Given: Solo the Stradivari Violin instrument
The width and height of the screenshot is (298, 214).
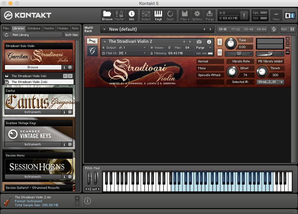Looking at the screenshot, I should pos(220,42).
